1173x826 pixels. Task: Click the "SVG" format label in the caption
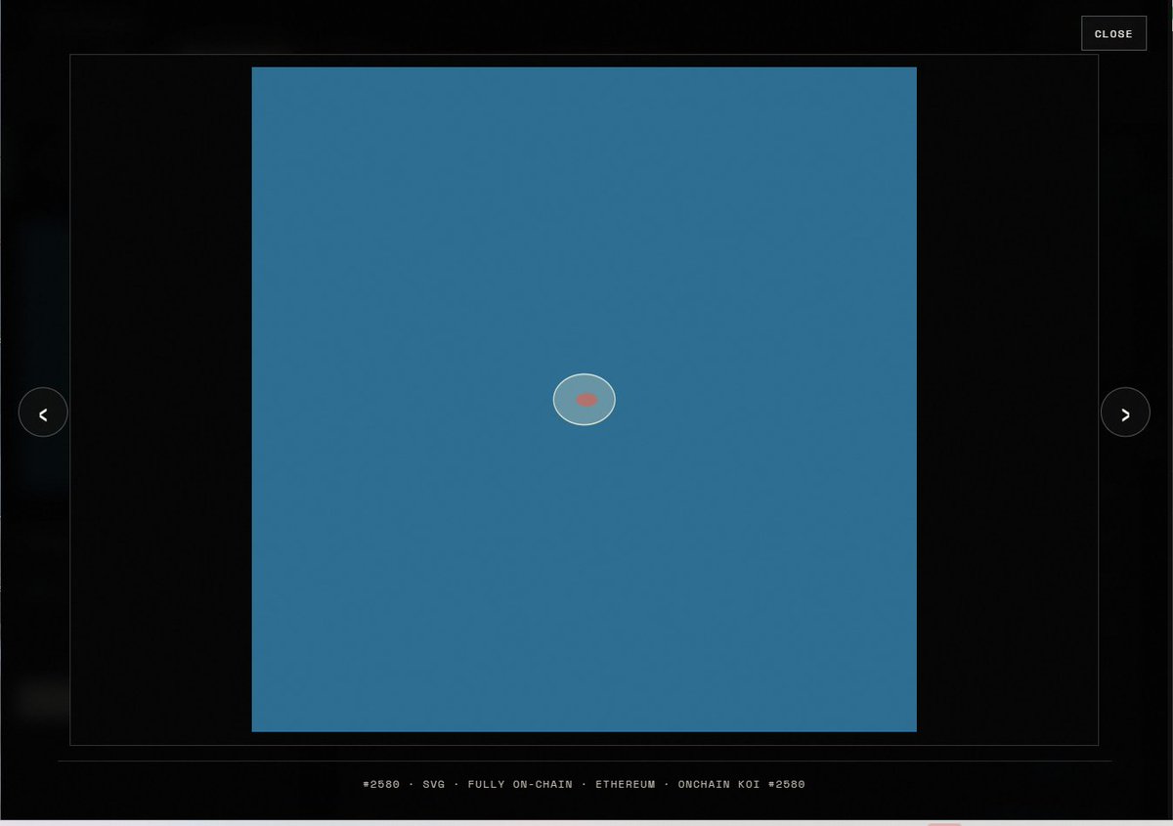click(x=434, y=784)
